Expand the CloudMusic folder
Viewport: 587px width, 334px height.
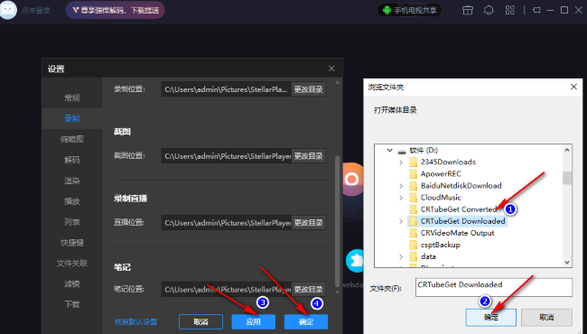(x=401, y=198)
